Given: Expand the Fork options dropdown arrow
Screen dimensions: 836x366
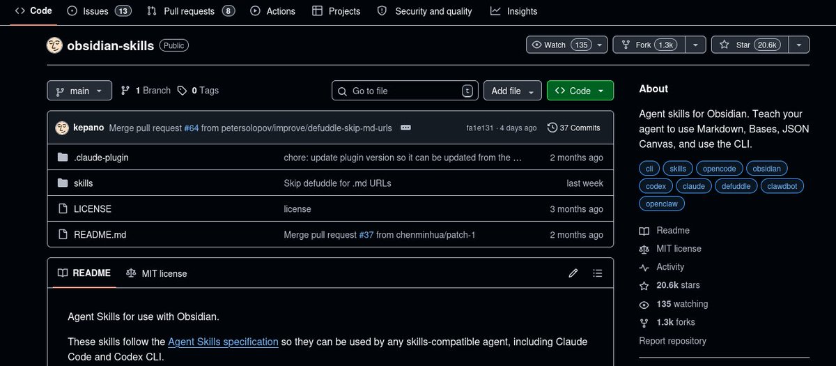Looking at the screenshot, I should [695, 45].
